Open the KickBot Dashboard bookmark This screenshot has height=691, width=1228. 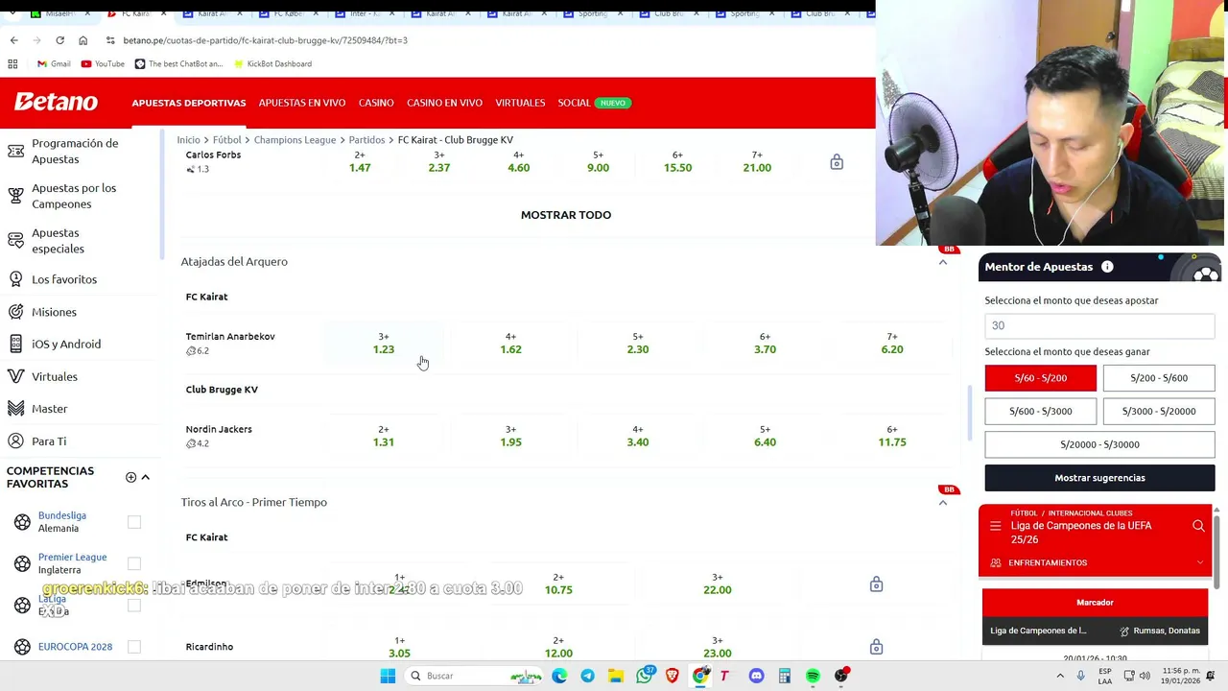click(x=272, y=63)
